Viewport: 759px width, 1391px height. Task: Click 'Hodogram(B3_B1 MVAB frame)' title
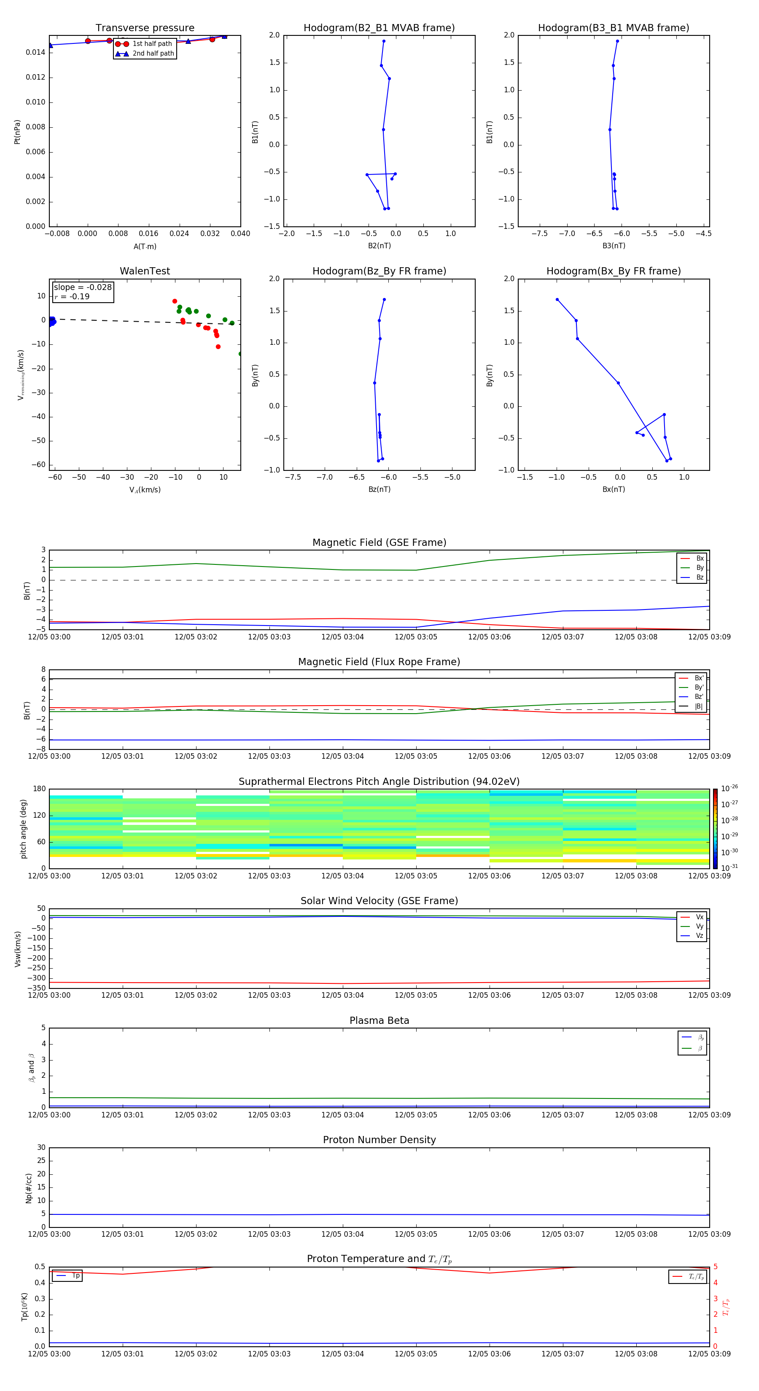tap(614, 28)
